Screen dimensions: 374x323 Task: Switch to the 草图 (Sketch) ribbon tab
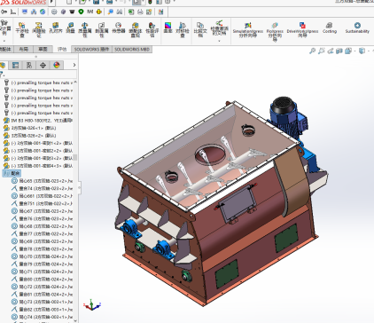click(x=43, y=49)
